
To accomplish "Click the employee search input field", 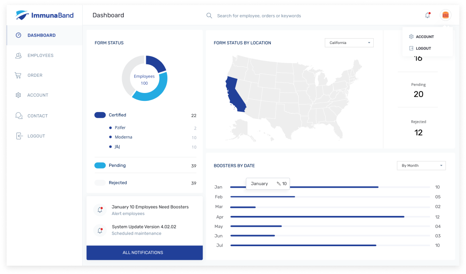I will tap(259, 16).
